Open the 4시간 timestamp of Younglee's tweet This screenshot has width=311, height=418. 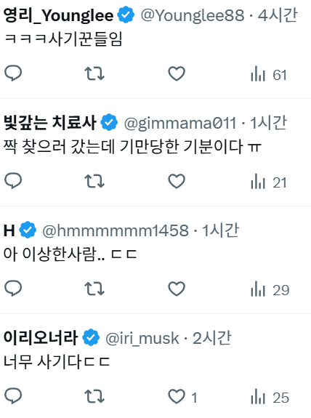278,15
